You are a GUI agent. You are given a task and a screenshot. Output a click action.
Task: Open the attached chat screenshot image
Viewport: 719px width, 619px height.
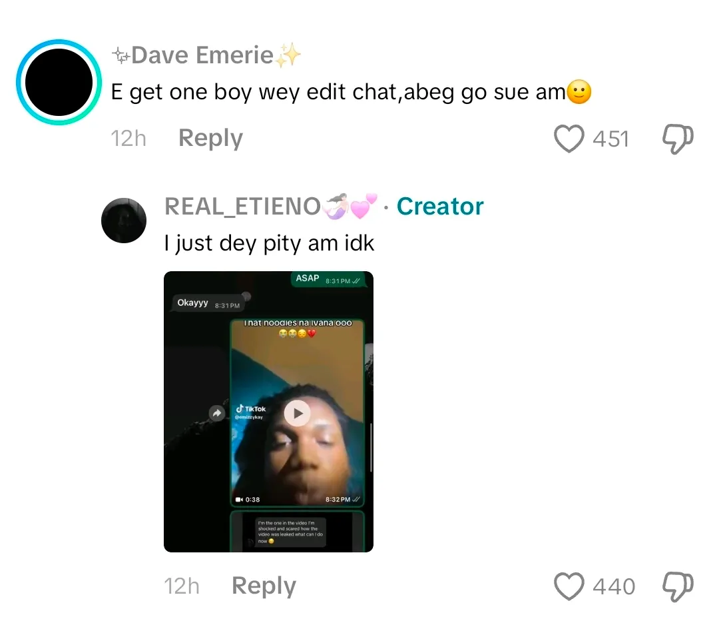pyautogui.click(x=269, y=412)
